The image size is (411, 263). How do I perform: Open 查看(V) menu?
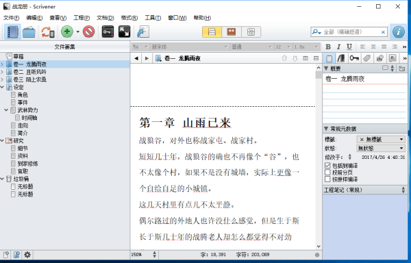58,18
